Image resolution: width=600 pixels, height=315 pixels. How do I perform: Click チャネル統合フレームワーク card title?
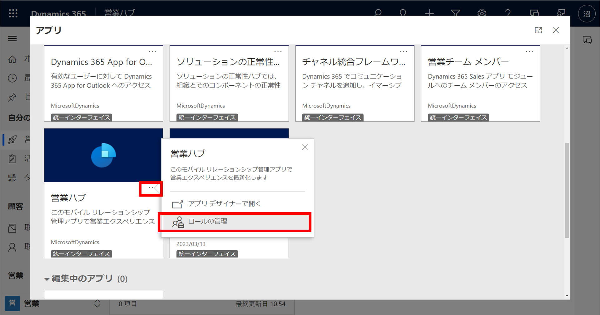pos(354,62)
